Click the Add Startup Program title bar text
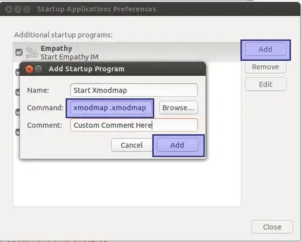The image size is (302, 242). [x=87, y=69]
